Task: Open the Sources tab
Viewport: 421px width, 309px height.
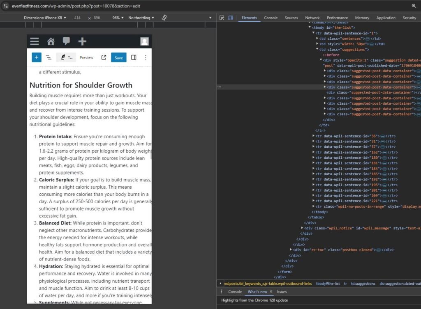Action: 291,18
